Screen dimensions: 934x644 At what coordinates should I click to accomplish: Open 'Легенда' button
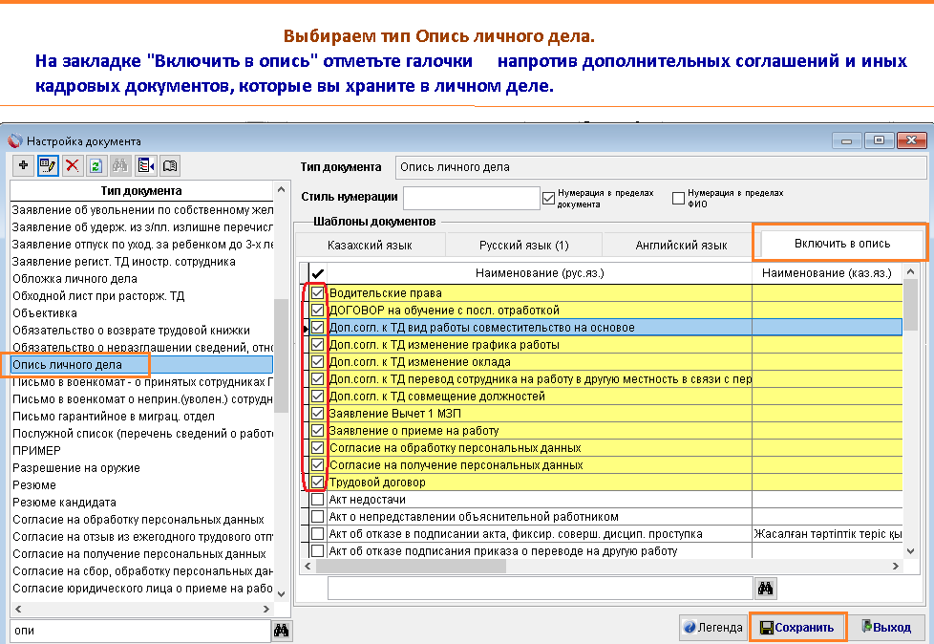click(x=713, y=628)
